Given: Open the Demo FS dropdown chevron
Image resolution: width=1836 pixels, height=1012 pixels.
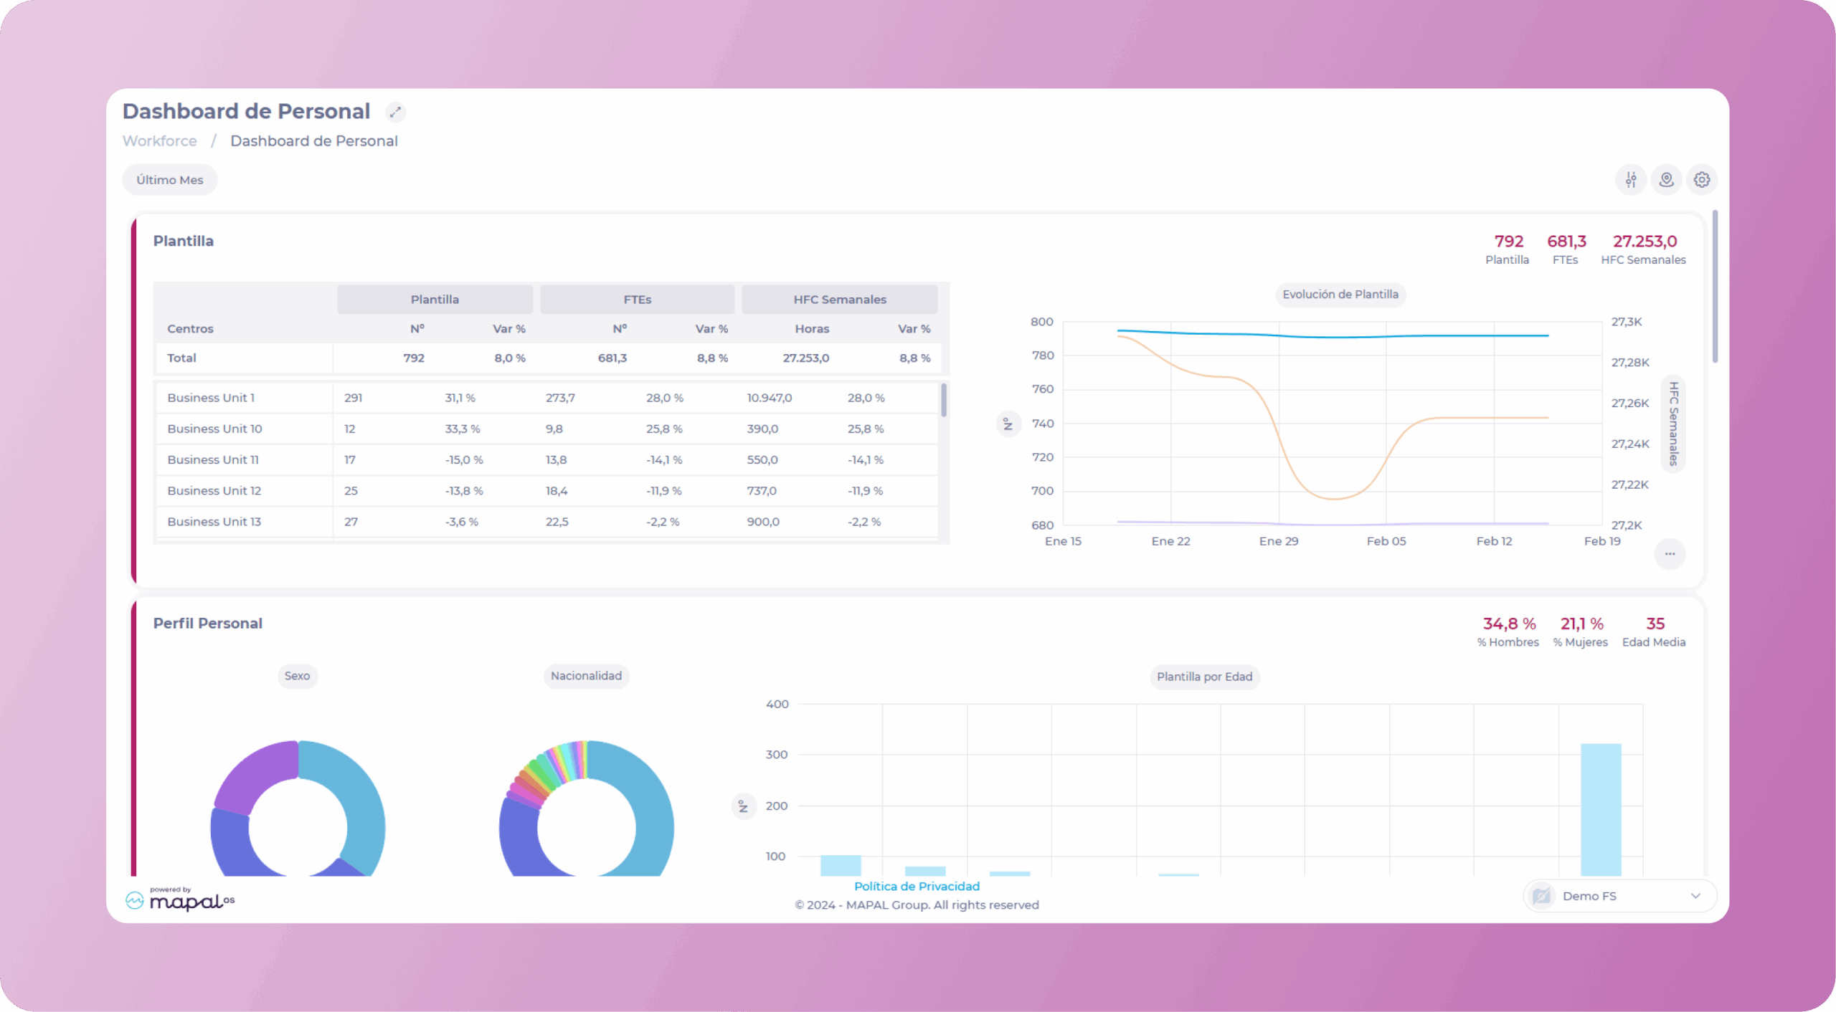Looking at the screenshot, I should tap(1695, 896).
